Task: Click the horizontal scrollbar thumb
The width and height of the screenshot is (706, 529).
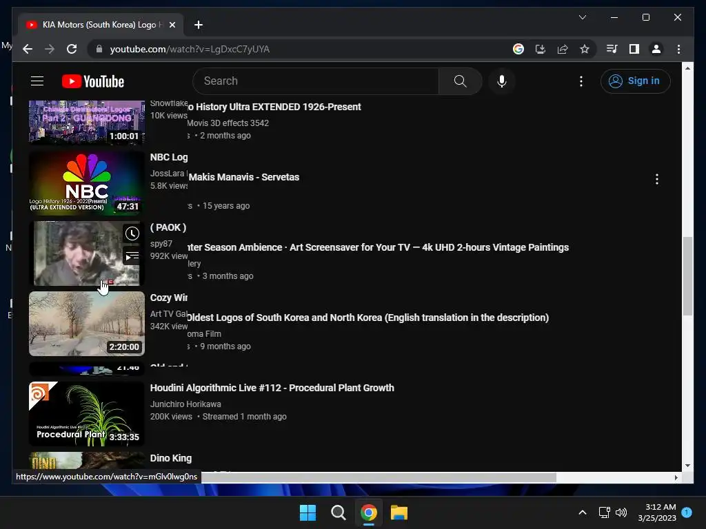Action: tap(379, 477)
